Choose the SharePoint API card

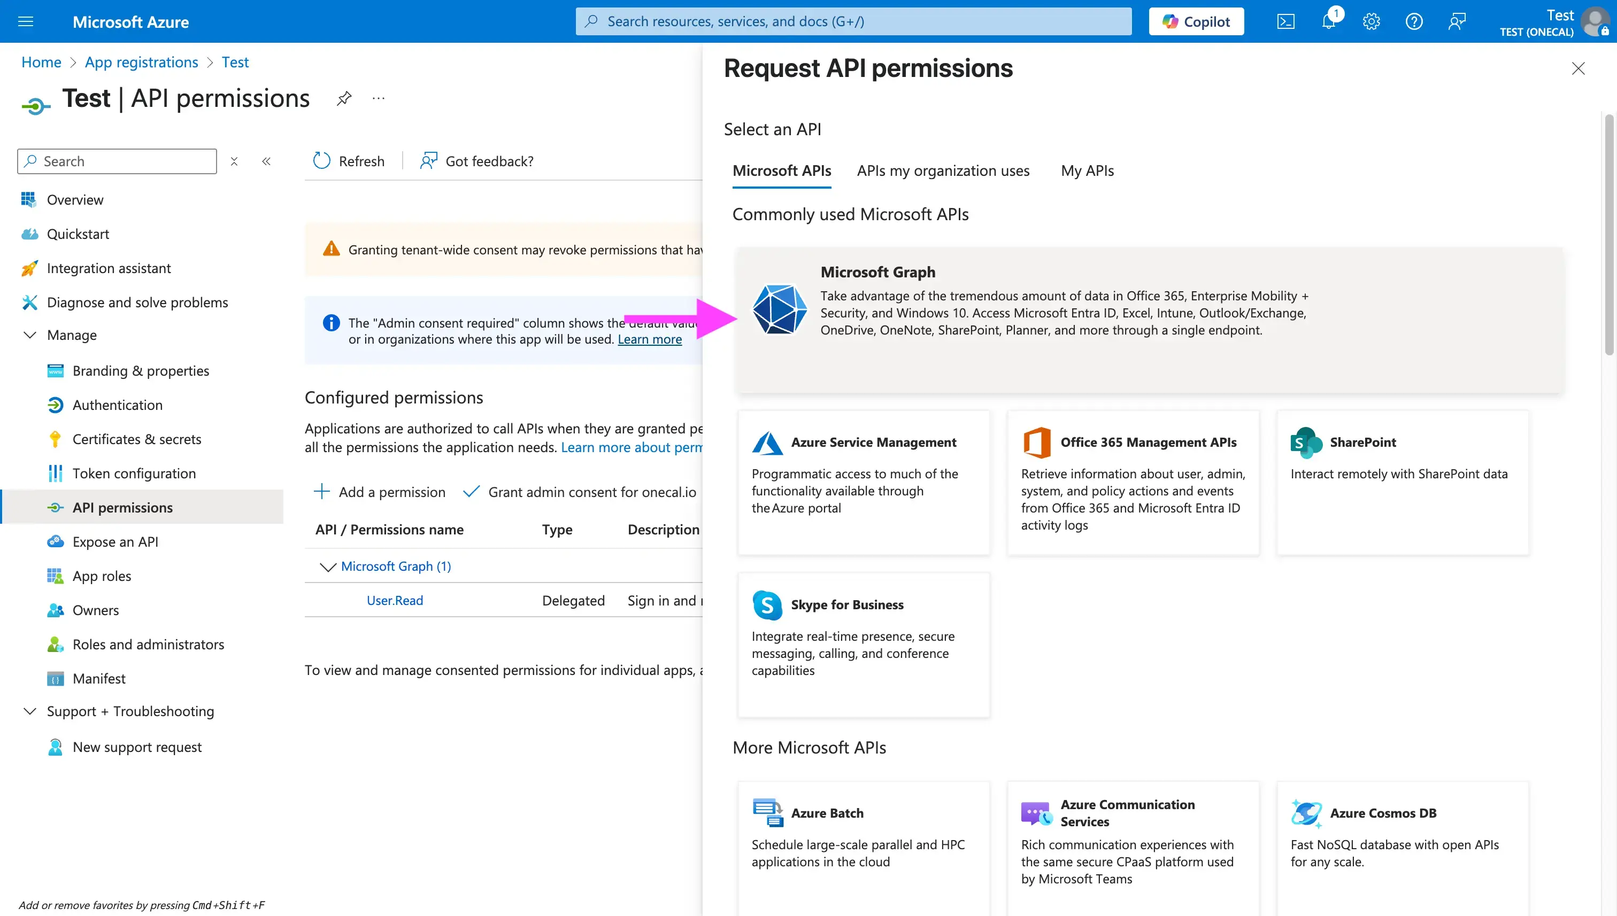coord(1403,483)
